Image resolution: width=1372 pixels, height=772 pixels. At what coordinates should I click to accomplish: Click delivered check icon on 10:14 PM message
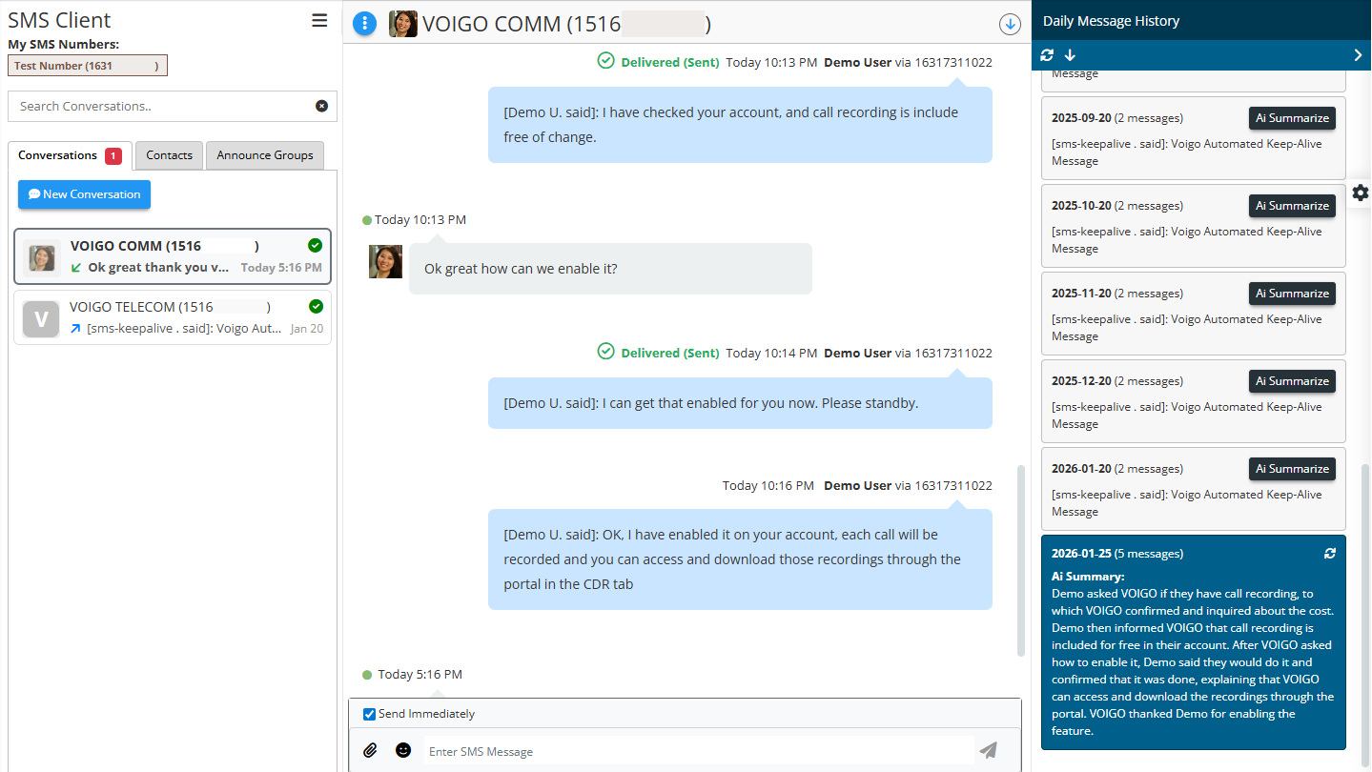point(605,352)
